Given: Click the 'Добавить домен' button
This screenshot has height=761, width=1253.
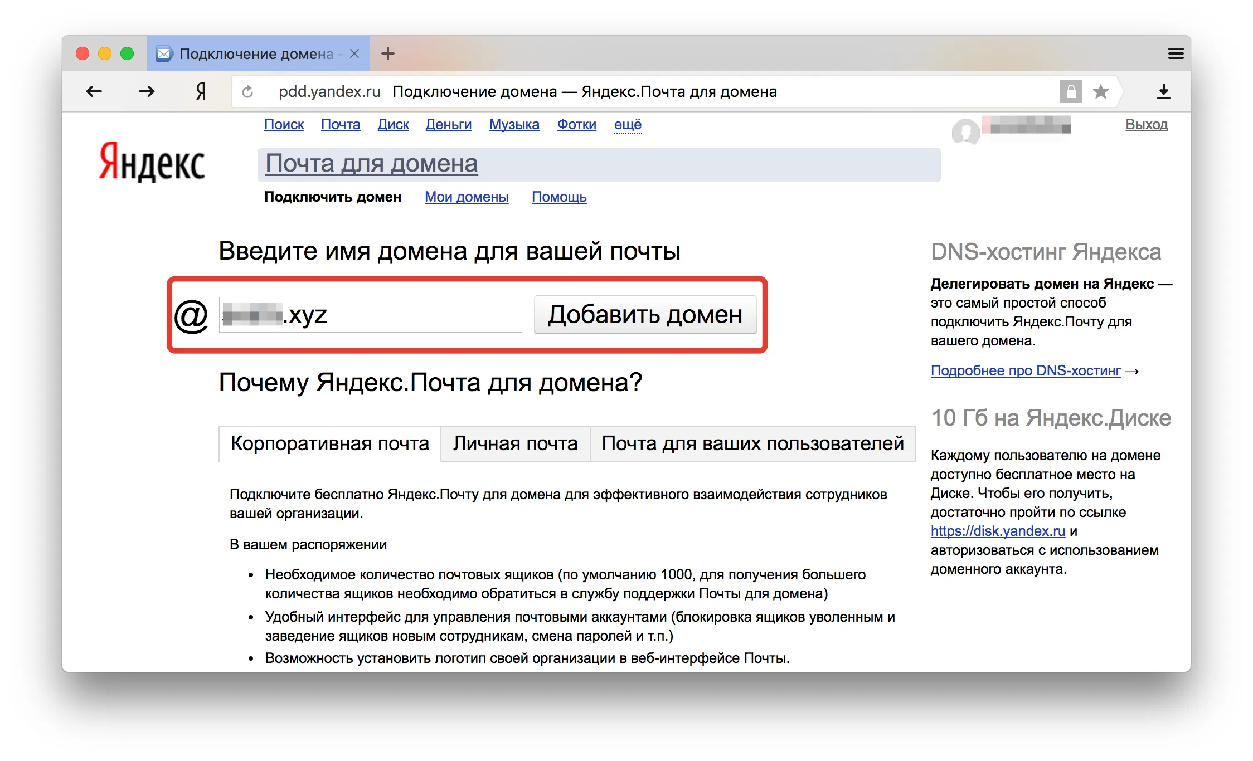Looking at the screenshot, I should [x=645, y=315].
